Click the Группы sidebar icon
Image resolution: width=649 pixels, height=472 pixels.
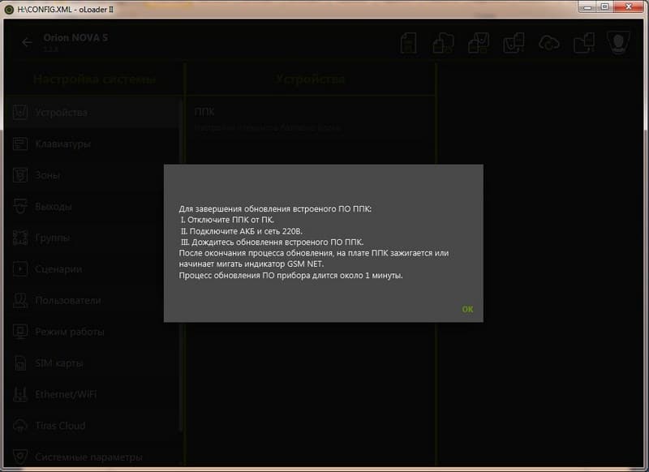[19, 238]
